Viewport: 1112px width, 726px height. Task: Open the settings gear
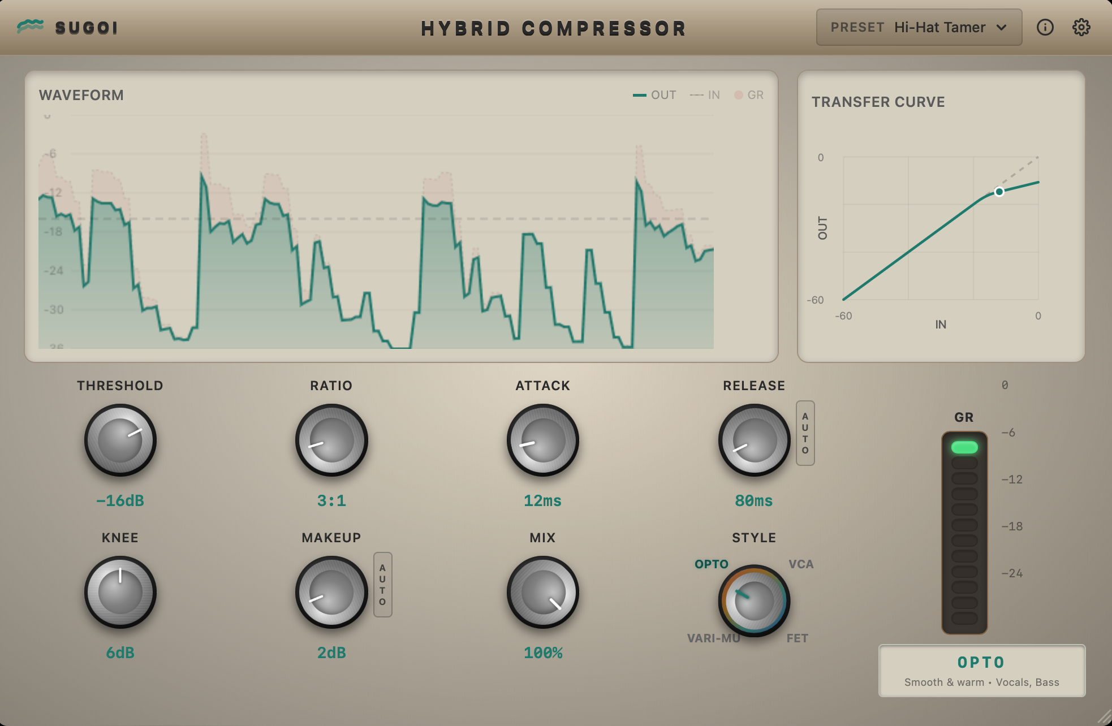click(1082, 27)
